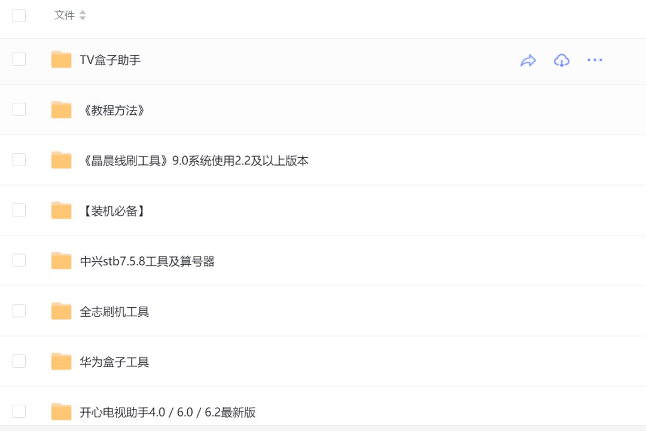Check the 开心电视助手 row checkbox
Screen dimensions: 646x431
[x=19, y=411]
